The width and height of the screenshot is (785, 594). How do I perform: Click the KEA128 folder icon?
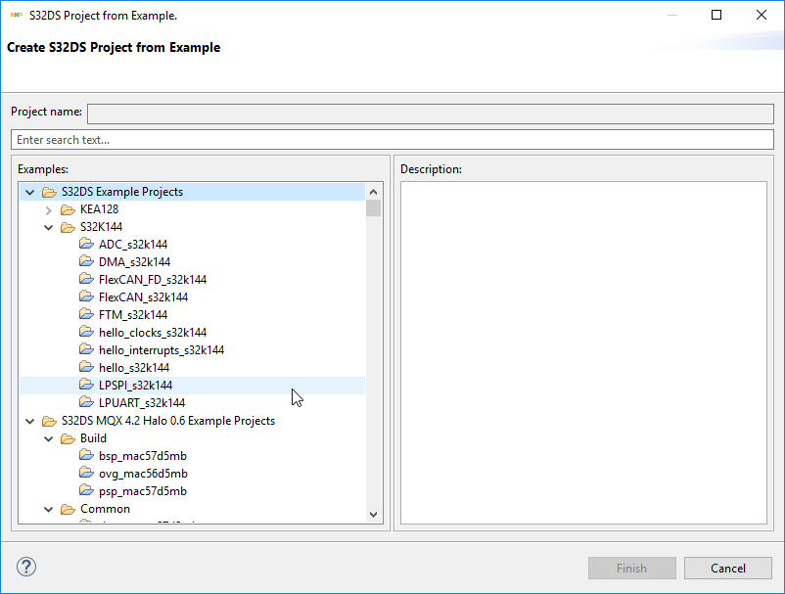pos(68,209)
